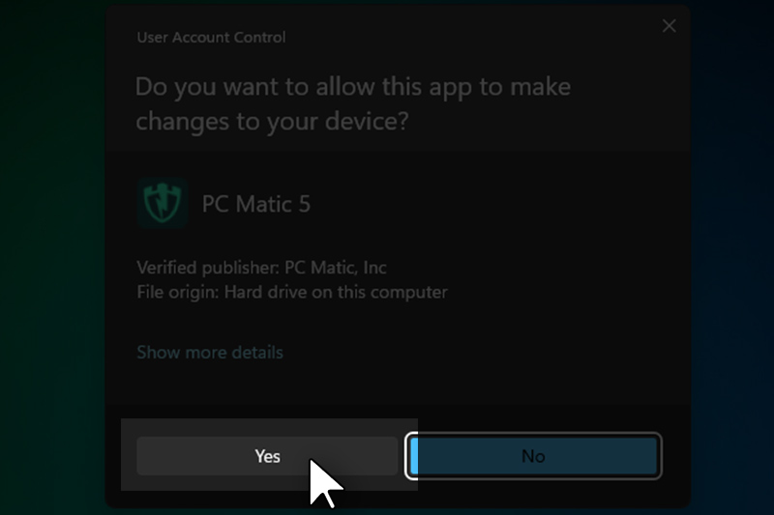The height and width of the screenshot is (515, 774).
Task: Click the blue focus edge of the No button
Action: coord(413,456)
